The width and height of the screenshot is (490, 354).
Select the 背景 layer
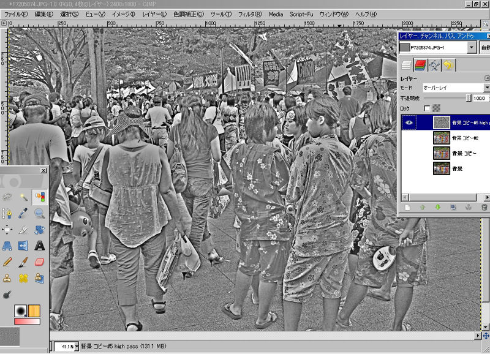click(446, 168)
